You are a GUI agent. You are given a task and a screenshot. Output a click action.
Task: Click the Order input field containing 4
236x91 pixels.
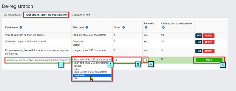click(x=128, y=60)
